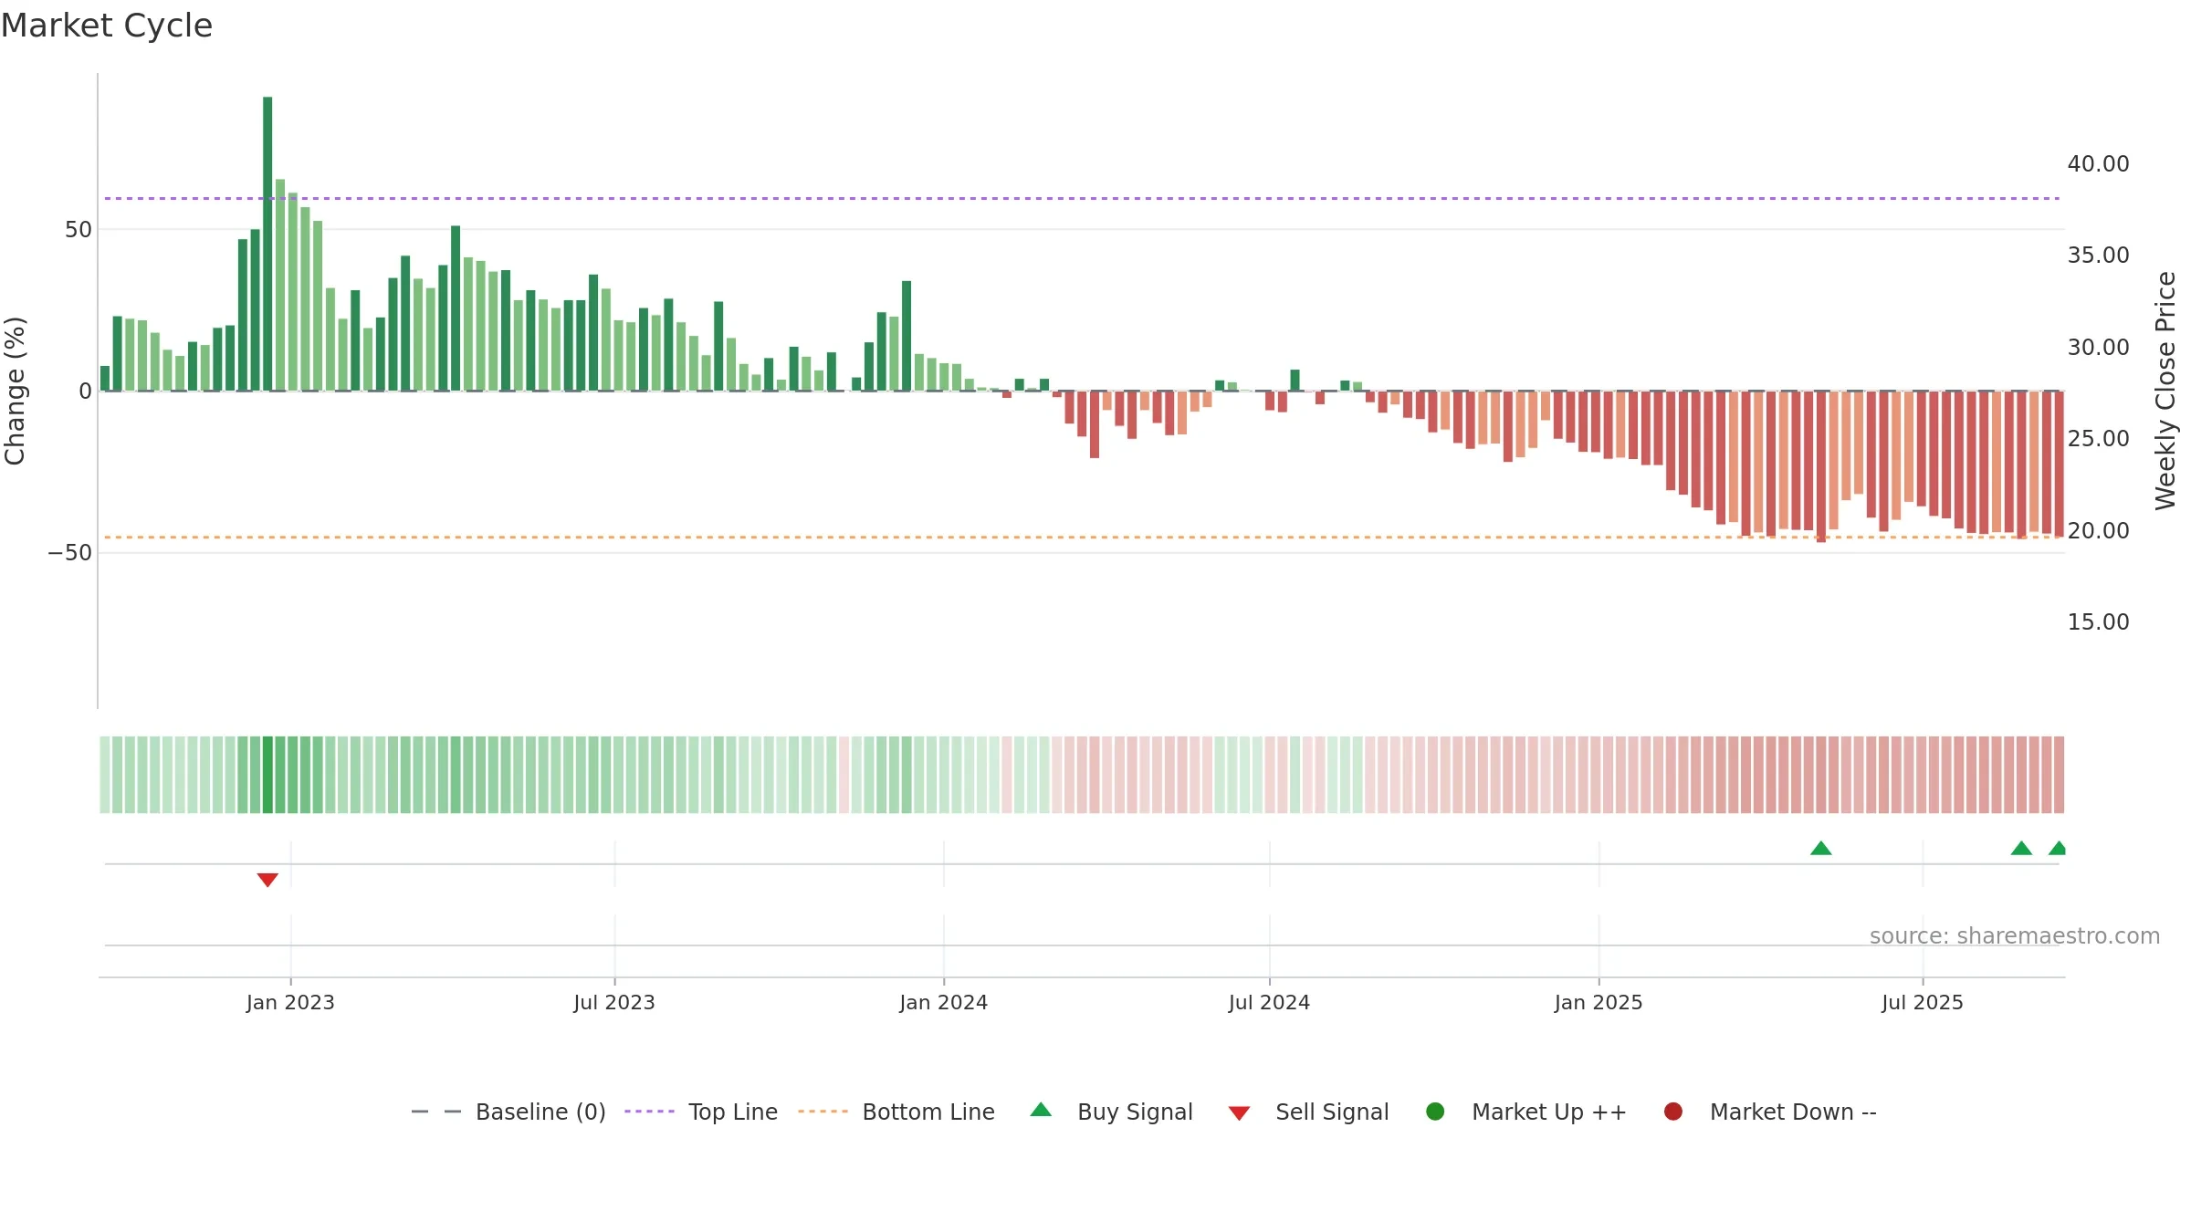The image size is (2191, 1232).
Task: Click the Sell Signal legend entry
Action: (1308, 1112)
